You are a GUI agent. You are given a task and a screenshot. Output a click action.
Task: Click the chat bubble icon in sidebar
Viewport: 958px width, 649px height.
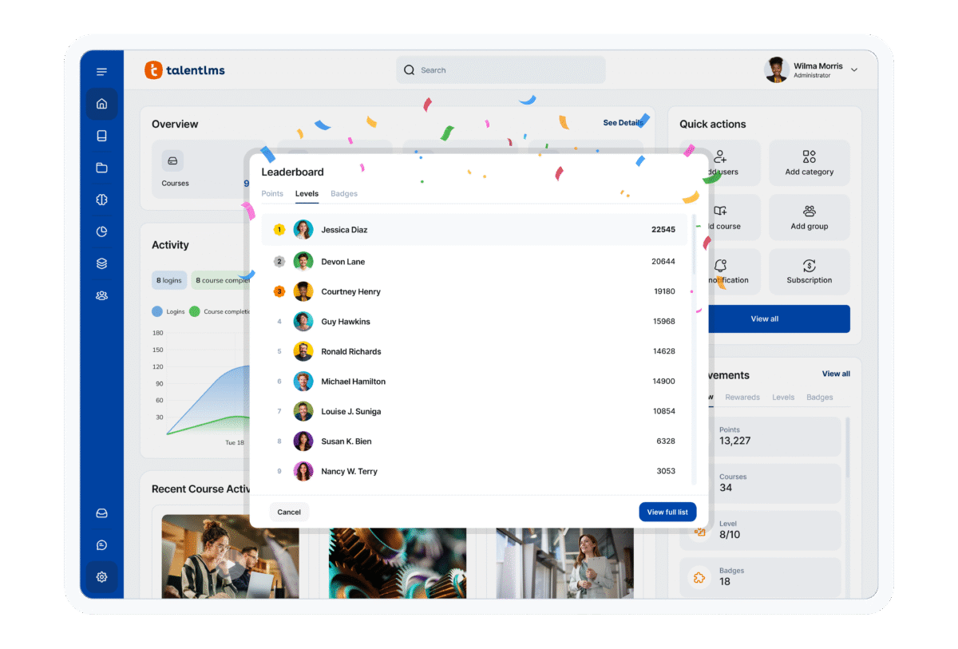click(x=101, y=545)
